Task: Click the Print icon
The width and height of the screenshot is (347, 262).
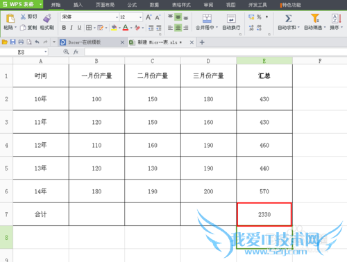Action: point(21,42)
